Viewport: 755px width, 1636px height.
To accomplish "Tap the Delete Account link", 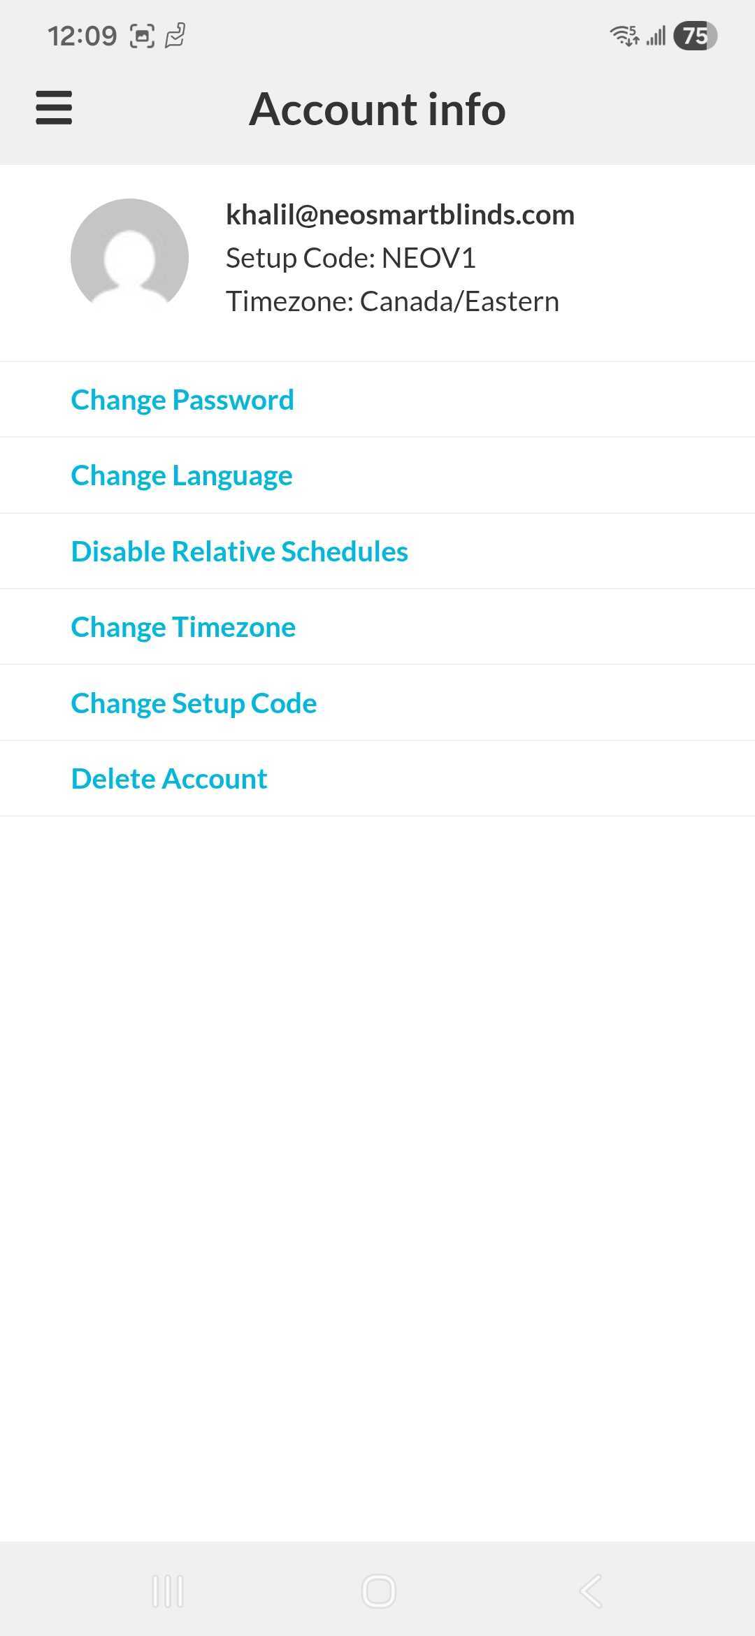I will [x=169, y=779].
